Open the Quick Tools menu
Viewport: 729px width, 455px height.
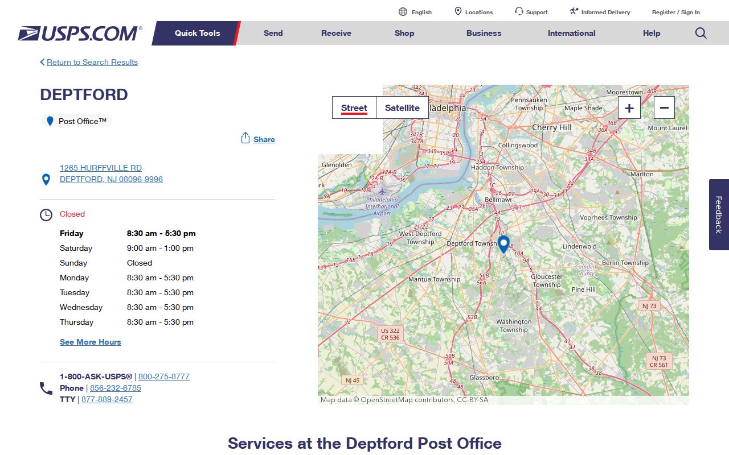click(x=197, y=33)
